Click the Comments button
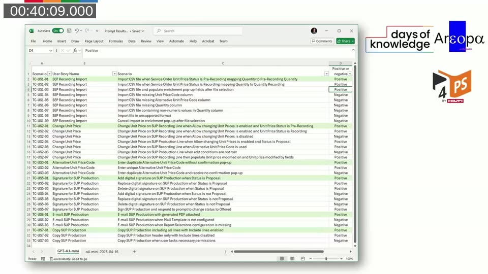This screenshot has height=274, width=488. pos(322,41)
